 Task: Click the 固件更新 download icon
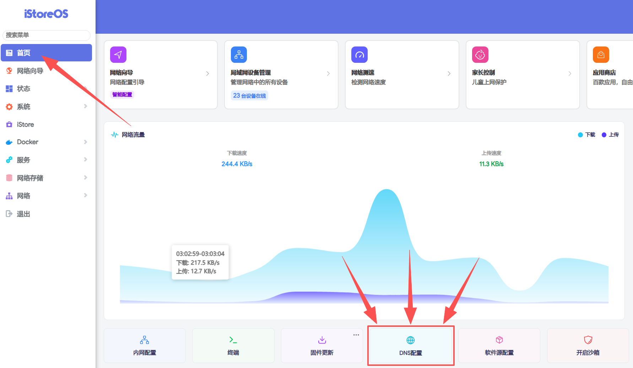pyautogui.click(x=322, y=340)
